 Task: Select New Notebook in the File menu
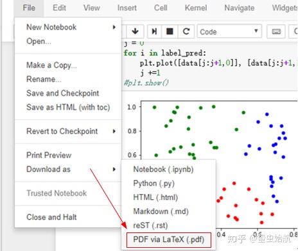[68, 27]
